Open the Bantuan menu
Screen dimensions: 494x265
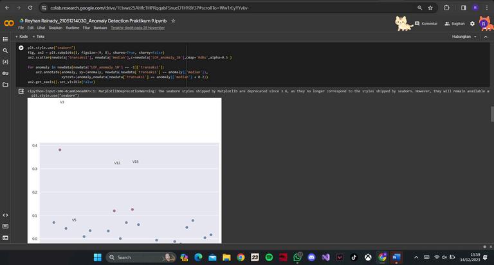(100, 28)
